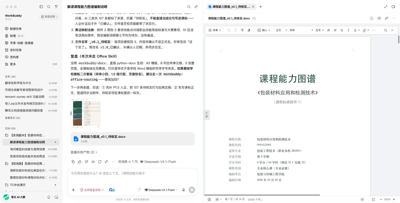Click 查看所有产物 (2) link
The width and height of the screenshot is (400, 203).
84,152
